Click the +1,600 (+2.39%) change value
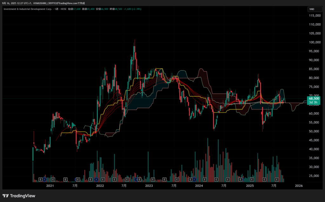Screen dimensions: 325x202 coord(133,9)
